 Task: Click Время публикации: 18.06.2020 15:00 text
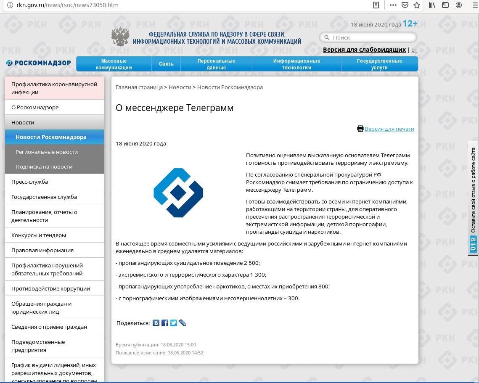pos(156,345)
